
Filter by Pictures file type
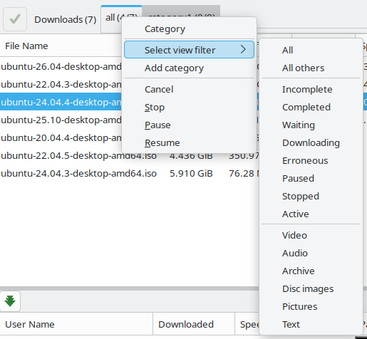pos(311,307)
